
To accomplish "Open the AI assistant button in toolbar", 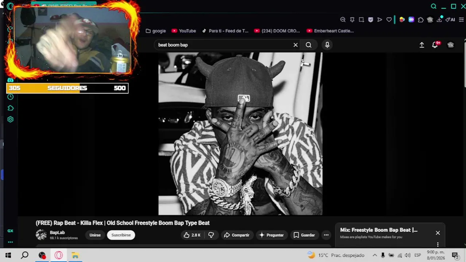I will tap(450, 20).
